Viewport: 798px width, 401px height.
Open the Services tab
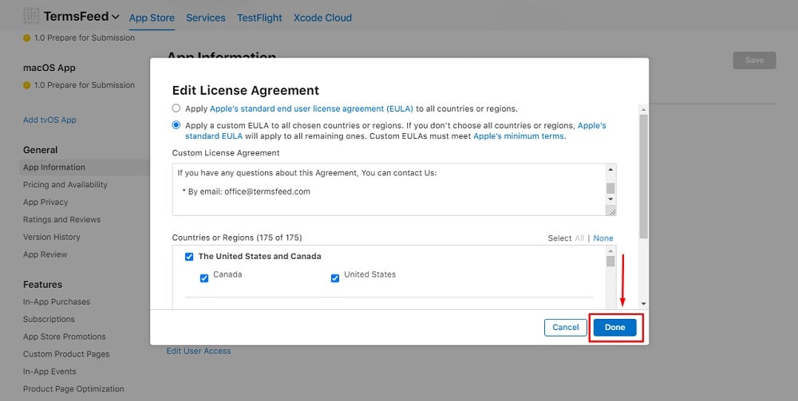coord(206,18)
